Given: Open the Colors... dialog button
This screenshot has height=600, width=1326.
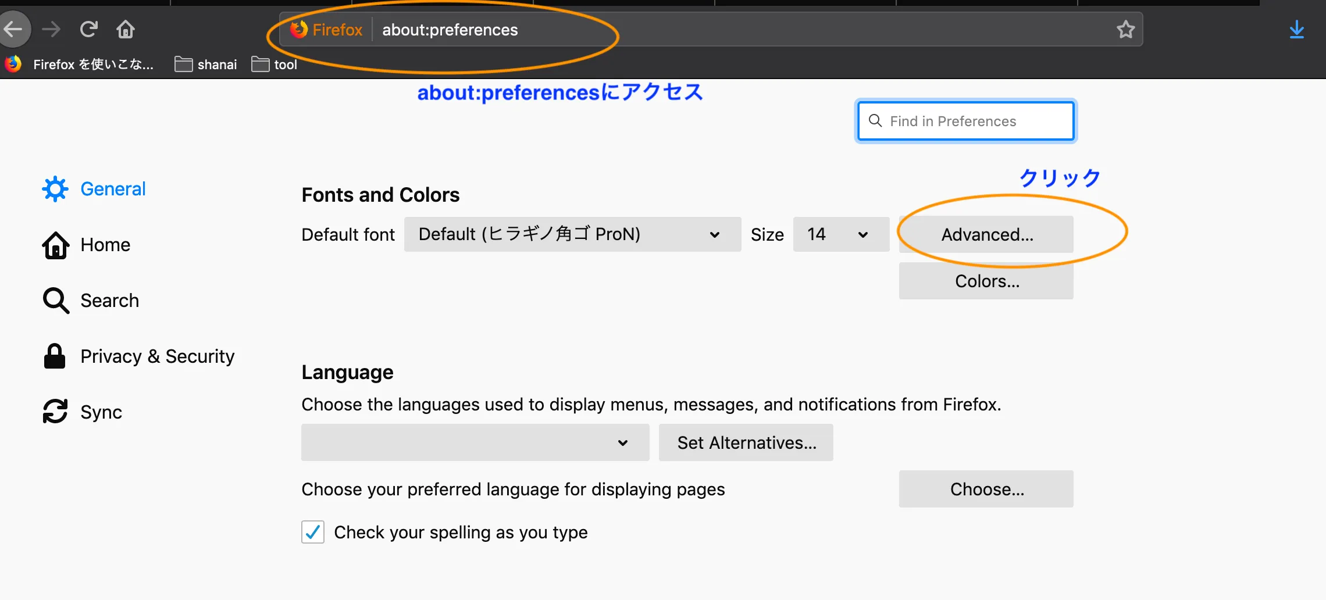Looking at the screenshot, I should pyautogui.click(x=986, y=281).
